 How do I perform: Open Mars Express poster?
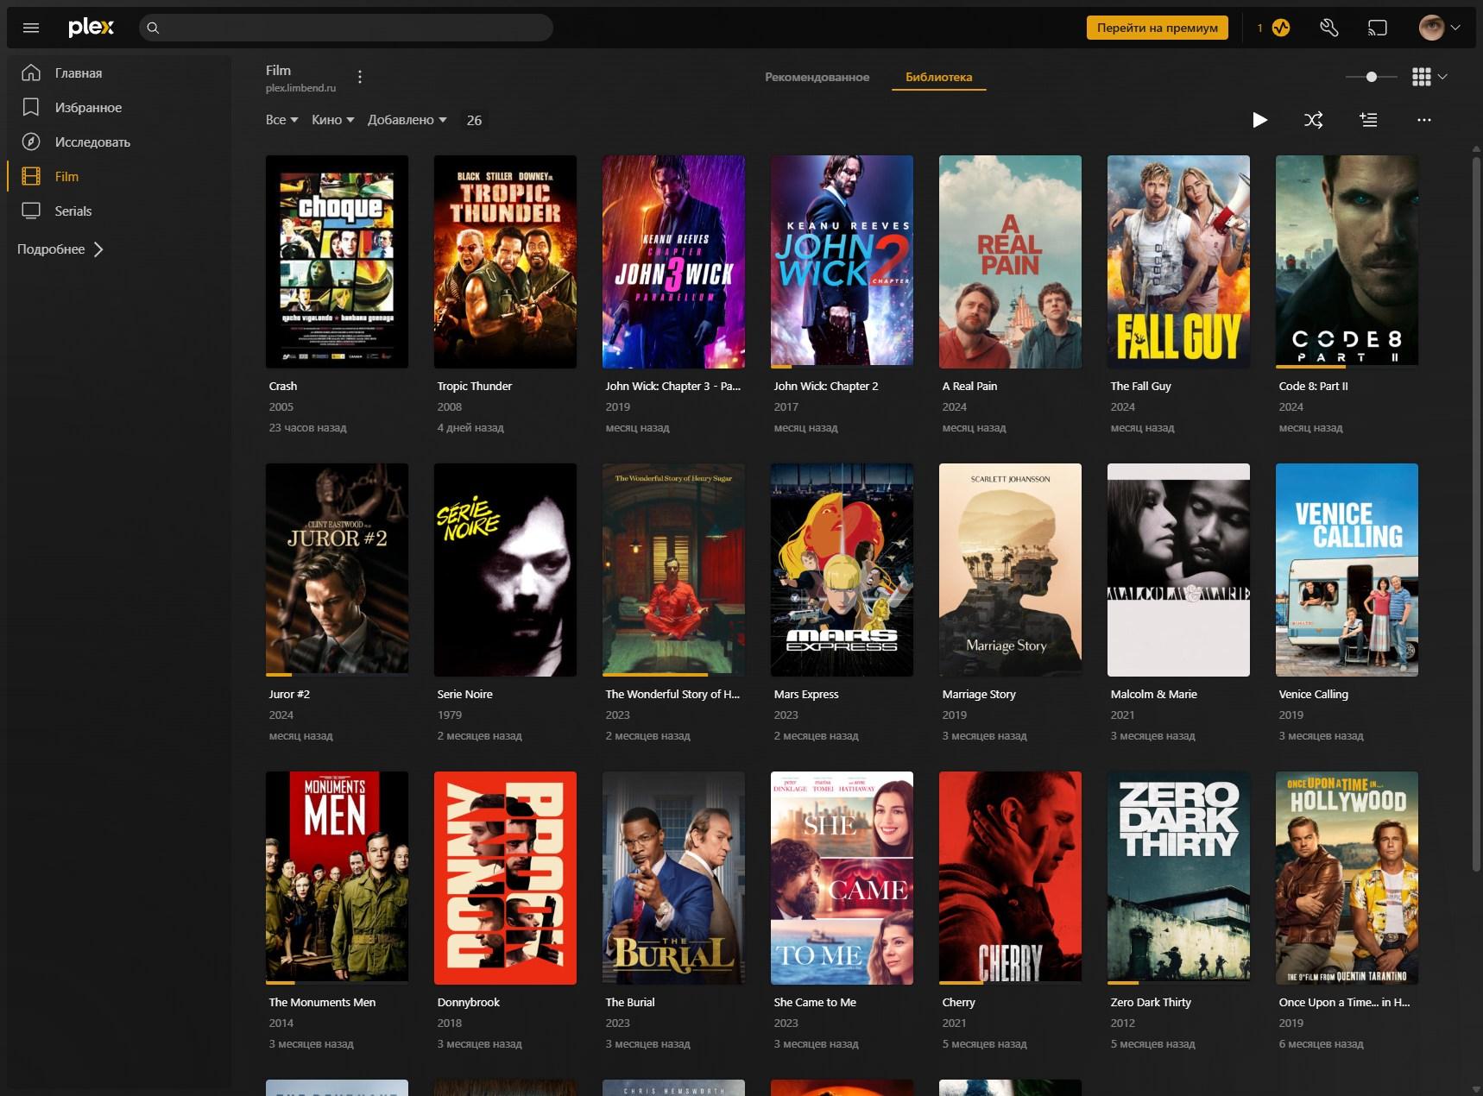click(x=842, y=570)
